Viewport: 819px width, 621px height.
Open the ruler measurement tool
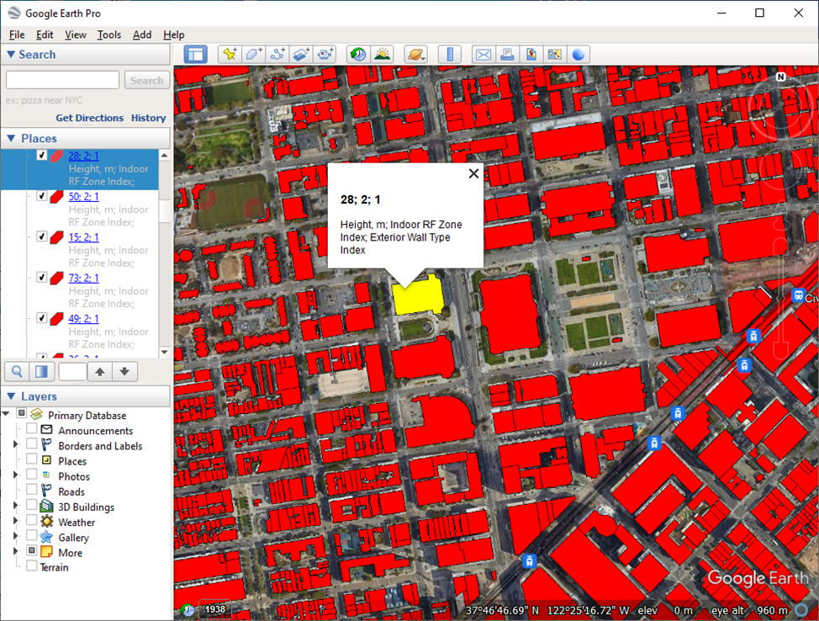450,55
